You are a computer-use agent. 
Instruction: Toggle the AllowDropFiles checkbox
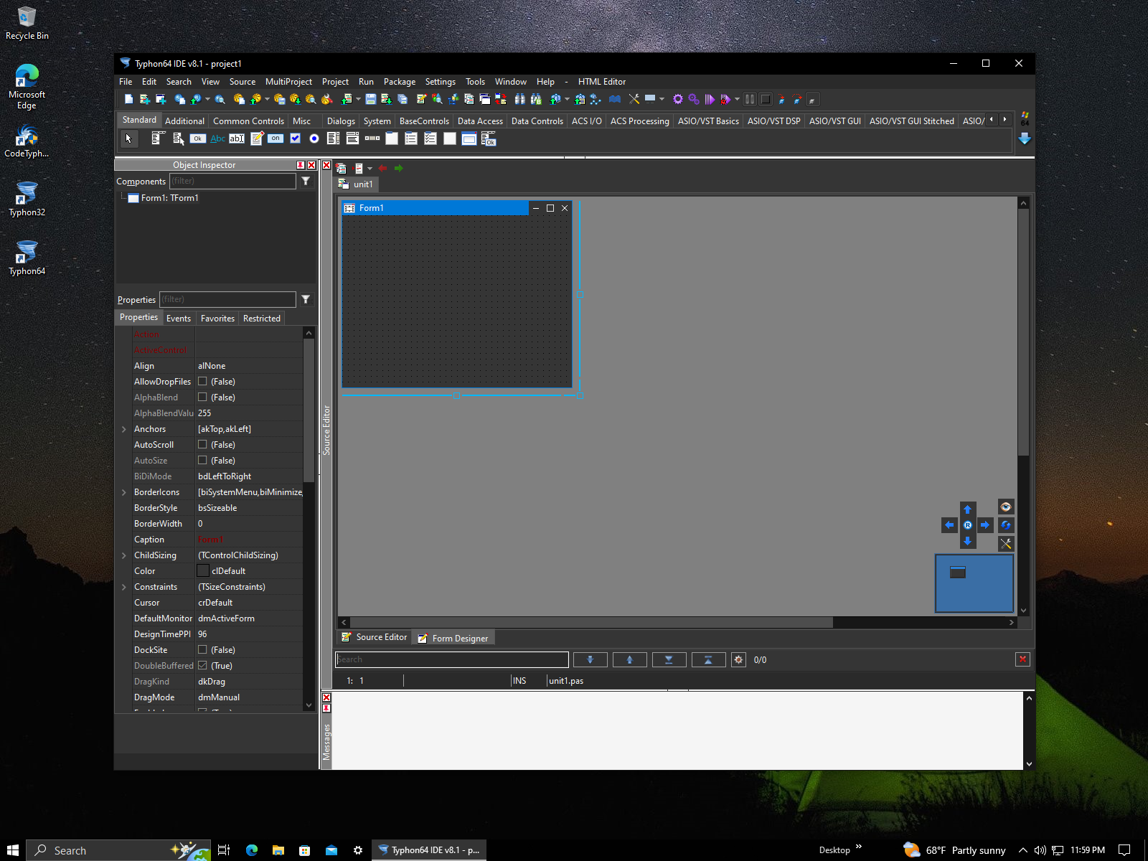click(202, 382)
